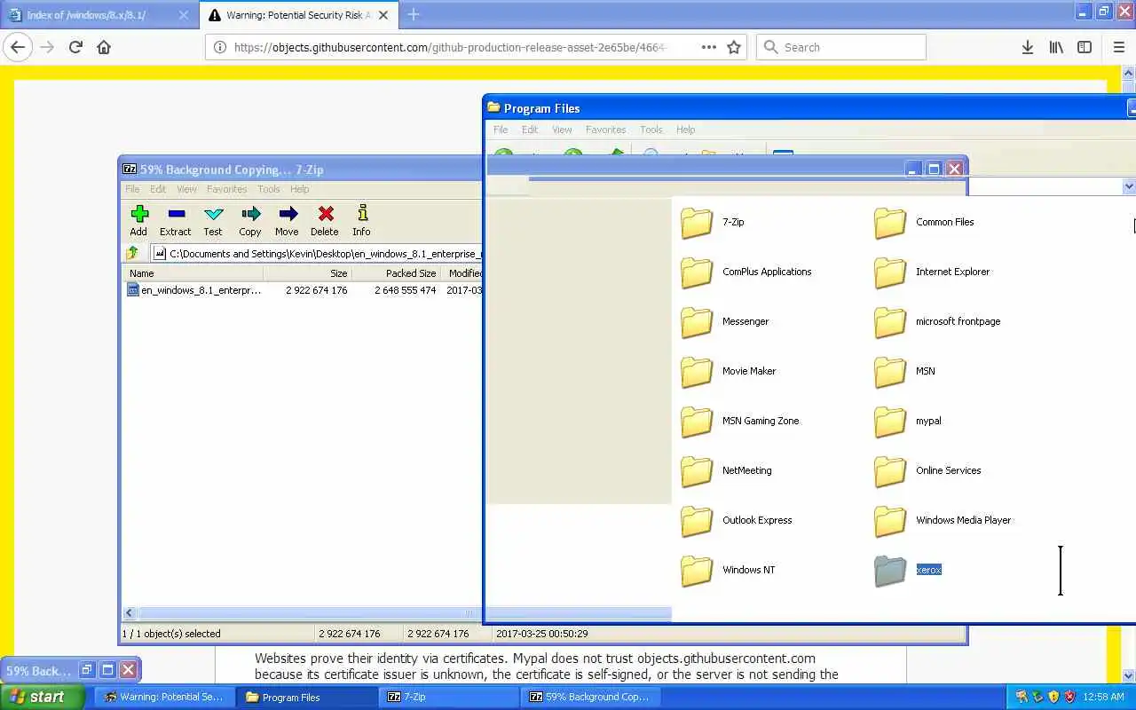1136x710 pixels.
Task: Click the yellow security shield tray icon
Action: coord(1053,697)
